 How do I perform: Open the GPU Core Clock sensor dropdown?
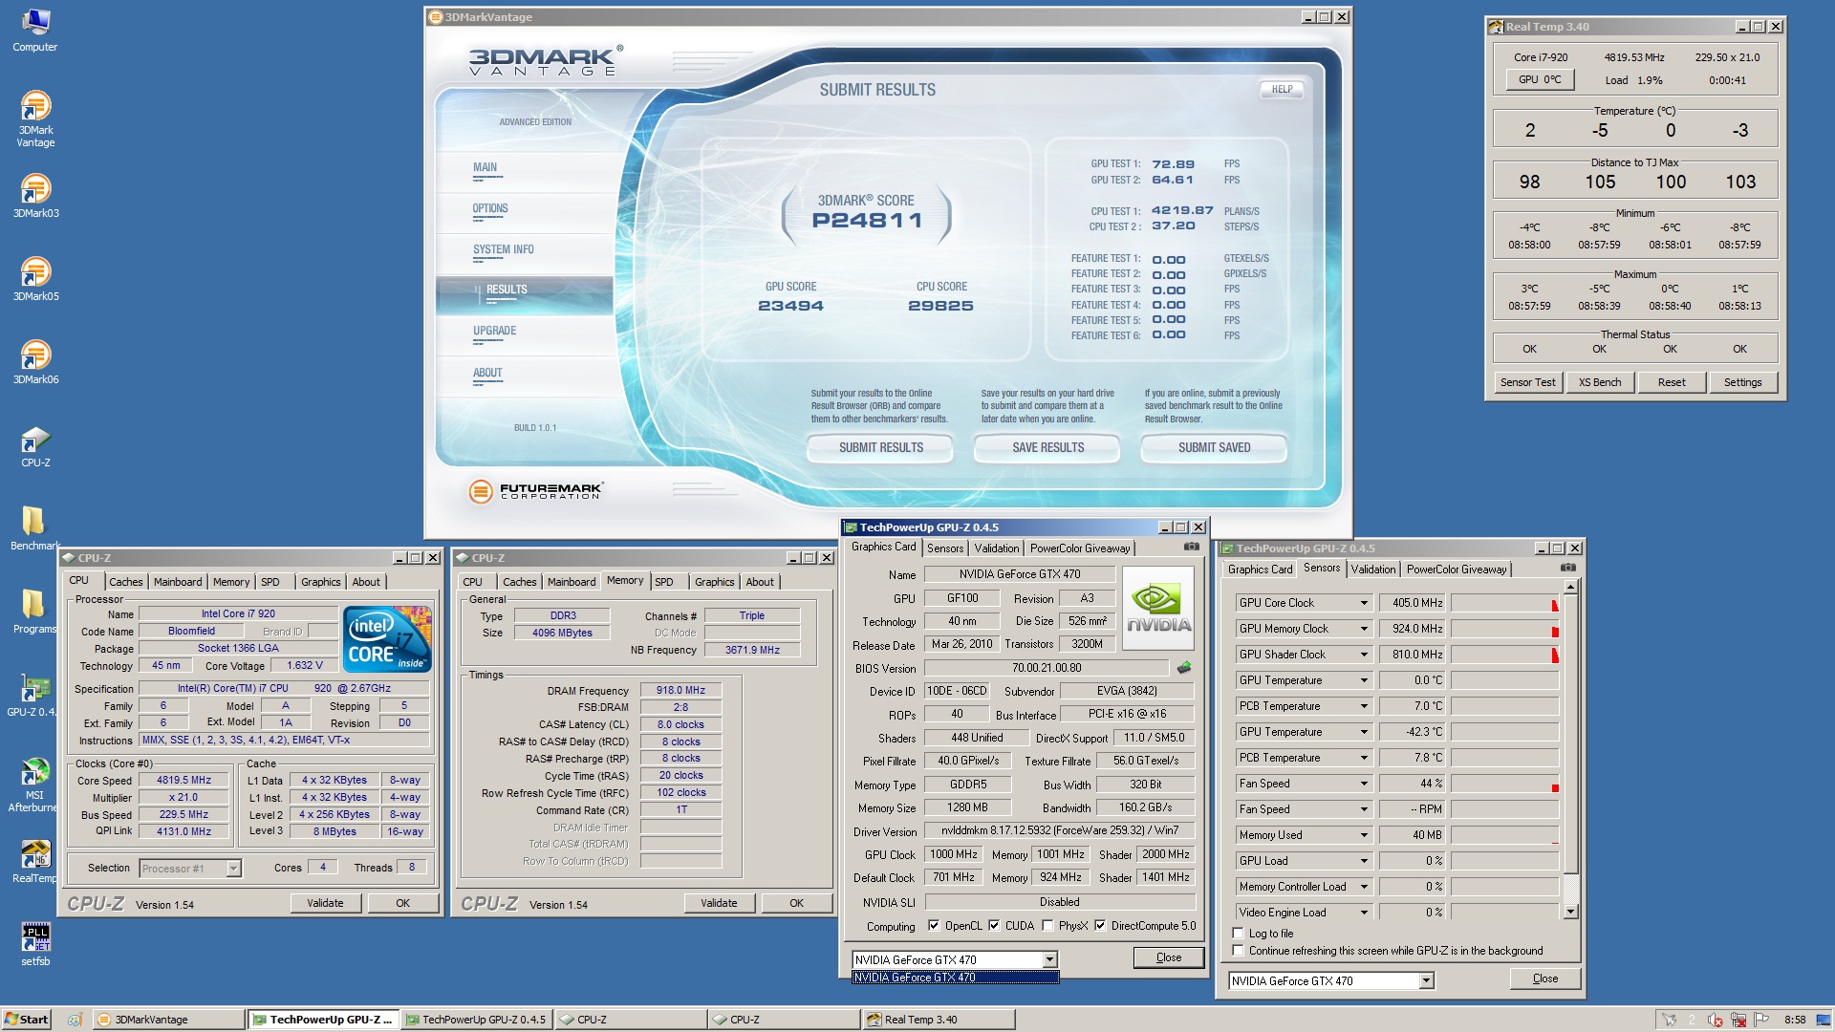click(x=1364, y=603)
